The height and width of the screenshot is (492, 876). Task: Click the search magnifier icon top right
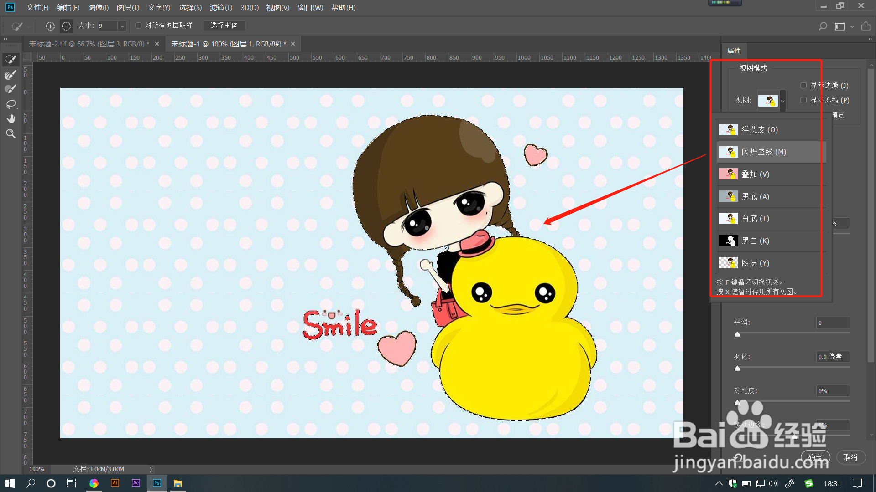pyautogui.click(x=823, y=26)
